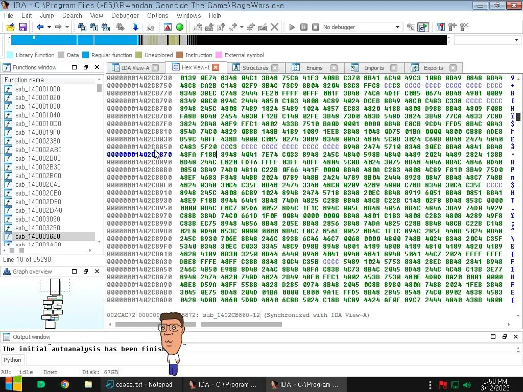This screenshot has height=392, width=523.
Task: Click hex address 00000001402CB910
Action: (139, 192)
